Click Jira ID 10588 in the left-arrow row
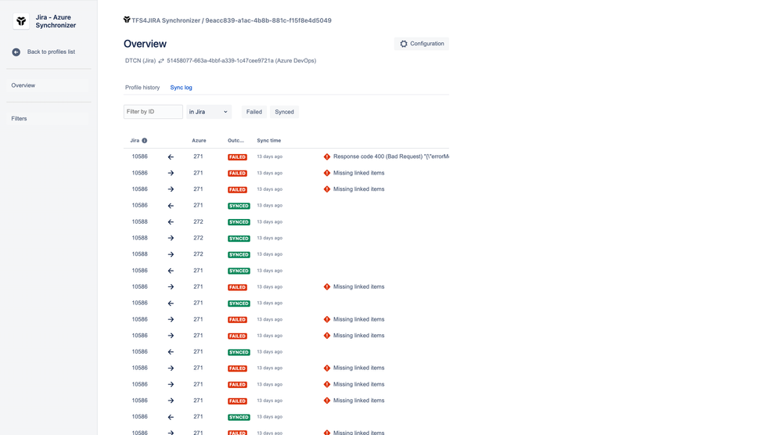The height and width of the screenshot is (435, 781). point(139,221)
